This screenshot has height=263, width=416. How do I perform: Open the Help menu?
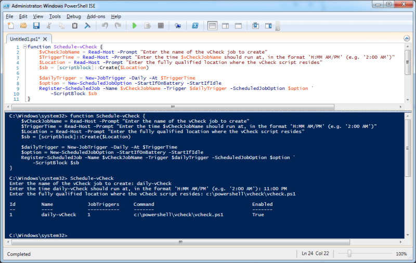115,17
